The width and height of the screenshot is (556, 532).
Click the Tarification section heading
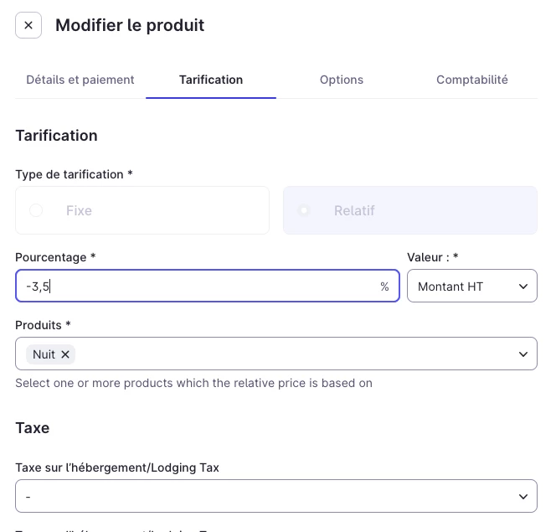(x=56, y=136)
